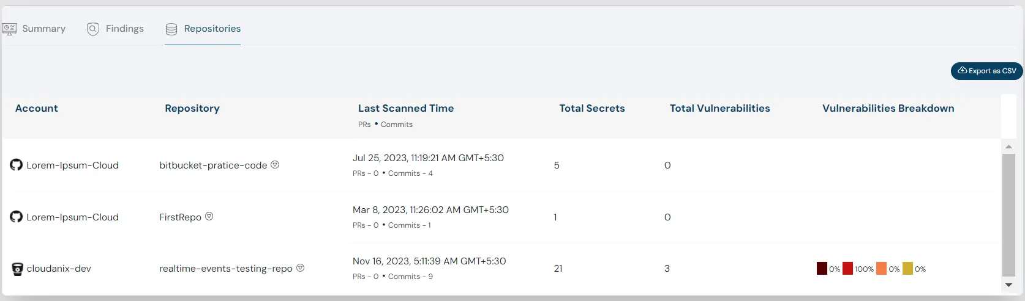This screenshot has width=1025, height=301.
Task: Click the cloud icon in Export button
Action: 962,71
